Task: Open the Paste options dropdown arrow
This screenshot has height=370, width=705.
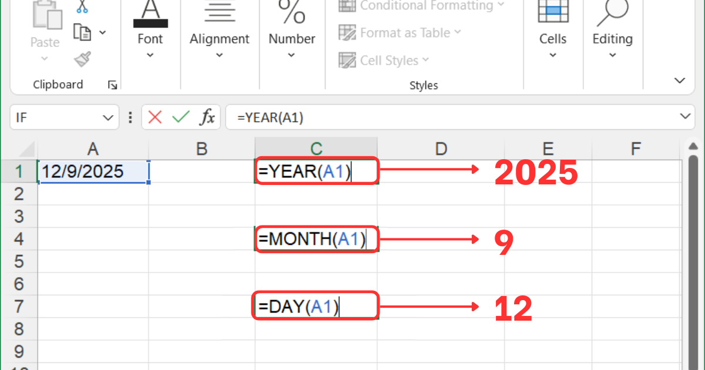Action: click(45, 59)
